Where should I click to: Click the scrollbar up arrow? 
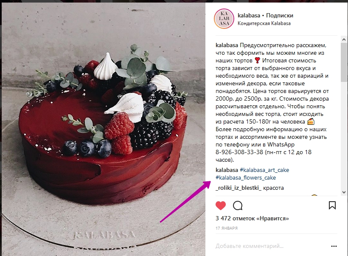tap(344, 39)
